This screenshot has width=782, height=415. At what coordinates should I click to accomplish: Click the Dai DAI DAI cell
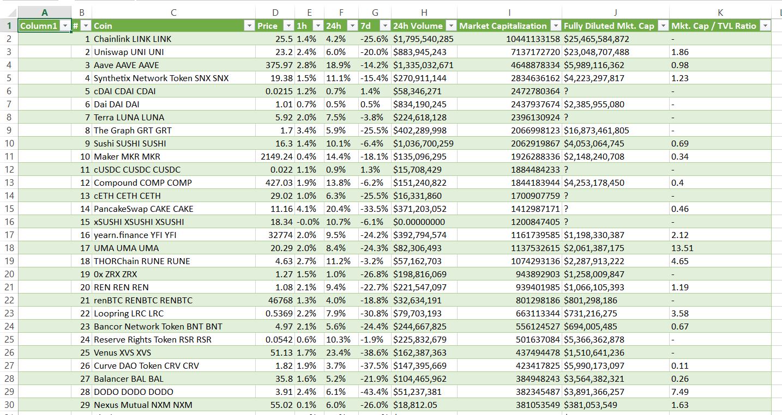[x=173, y=104]
